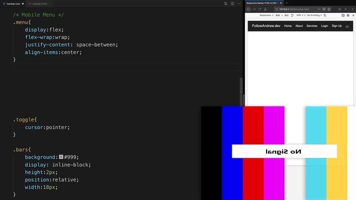Click the Login nav link
The image size is (356, 200).
point(324,26)
